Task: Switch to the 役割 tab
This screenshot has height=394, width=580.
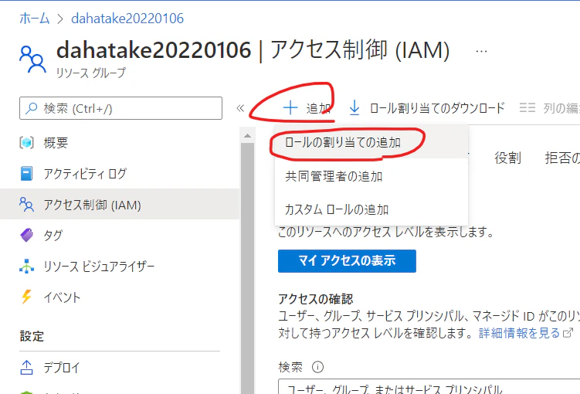Action: 508,158
